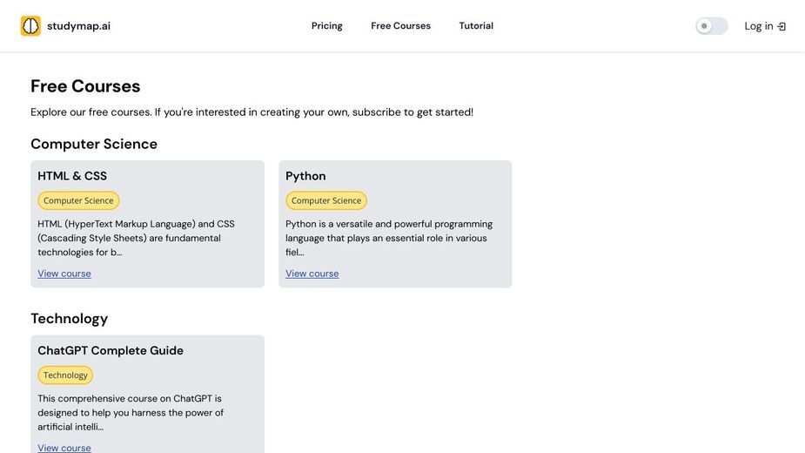The width and height of the screenshot is (805, 453).
Task: Click the Python course description text
Action: (x=389, y=238)
